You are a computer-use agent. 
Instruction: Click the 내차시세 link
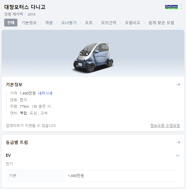(x=45, y=93)
